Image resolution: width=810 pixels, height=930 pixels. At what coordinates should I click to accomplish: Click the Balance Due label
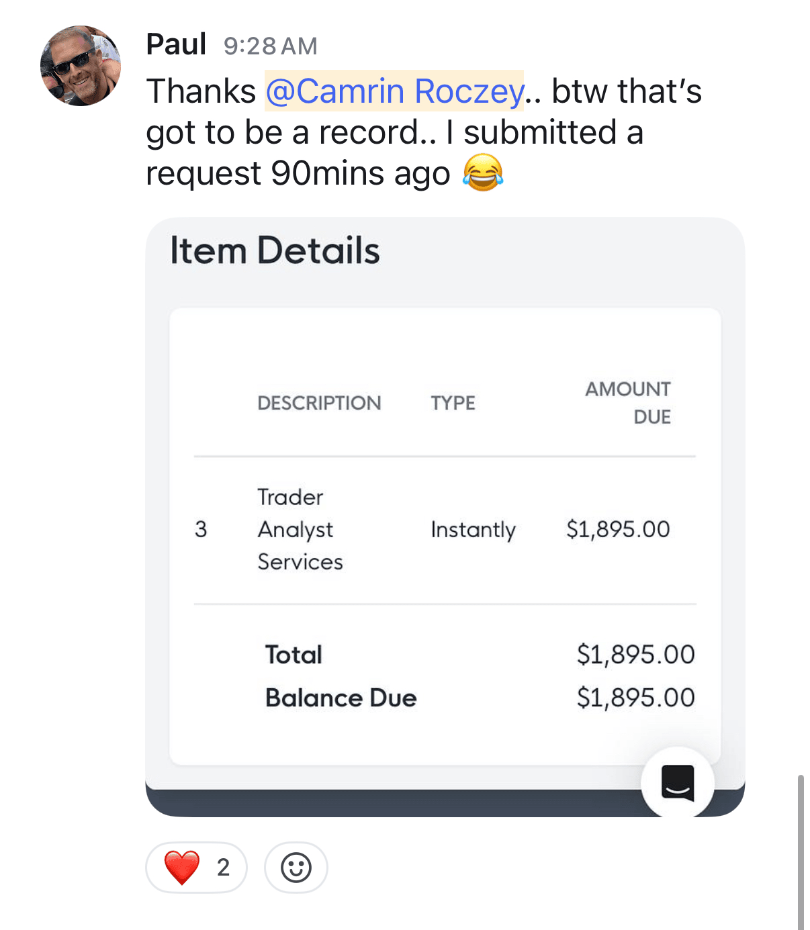pyautogui.click(x=341, y=698)
